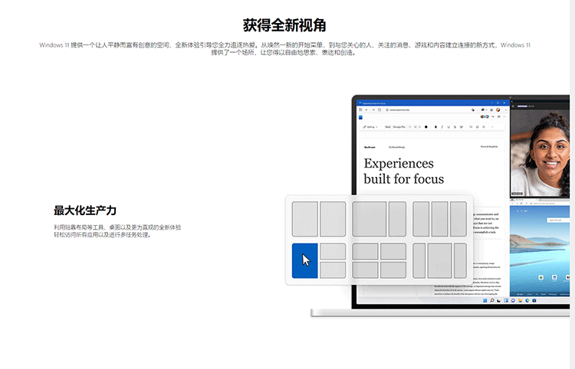
Task: Select middle zone of three equal columns layout
Action: click(440, 219)
